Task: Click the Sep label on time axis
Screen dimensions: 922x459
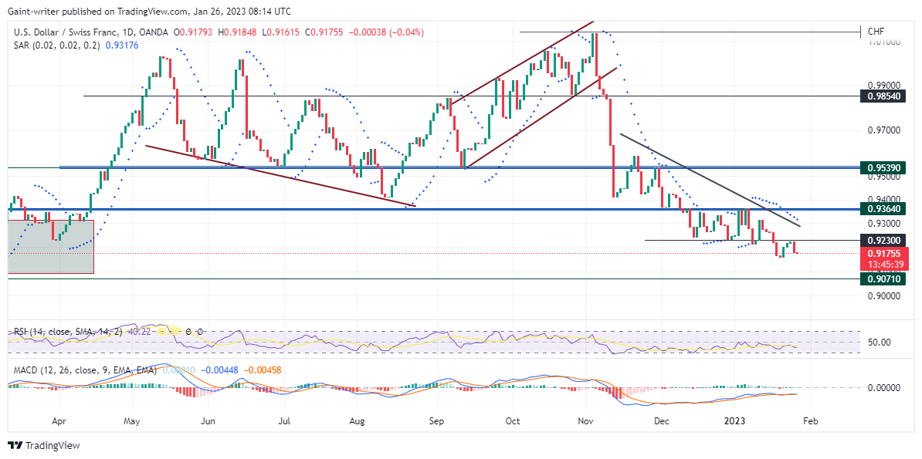Action: click(436, 421)
